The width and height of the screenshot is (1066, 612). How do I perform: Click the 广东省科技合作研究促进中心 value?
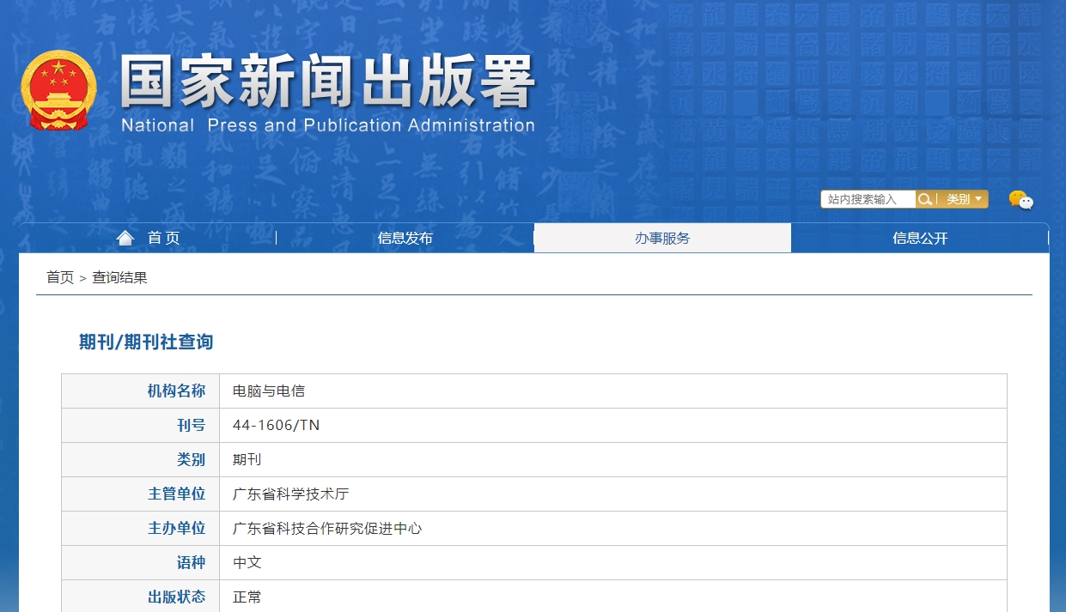[x=327, y=528]
